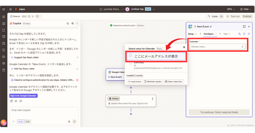Click Refresh results in calendar popup
The image size is (255, 133).
(153, 82)
